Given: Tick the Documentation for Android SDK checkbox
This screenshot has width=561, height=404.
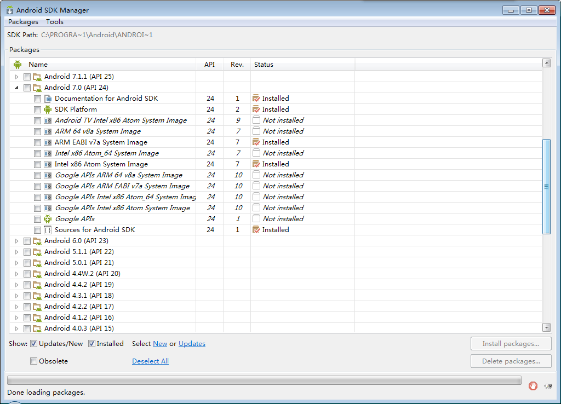Looking at the screenshot, I should click(38, 99).
